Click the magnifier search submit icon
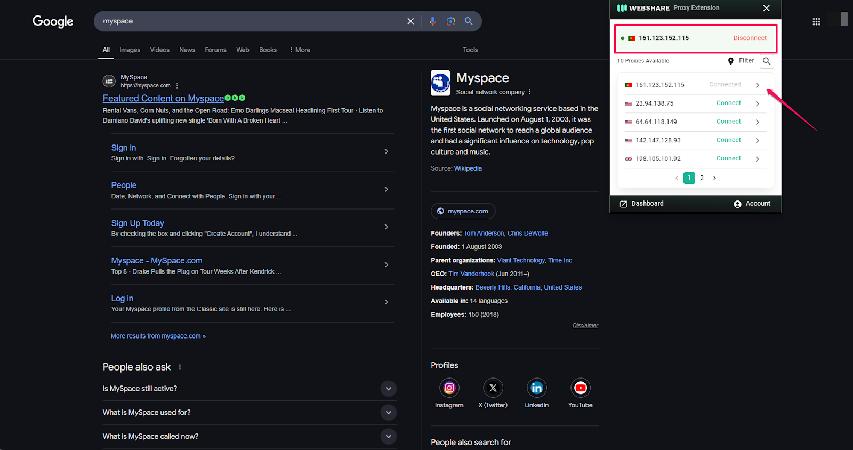 pos(469,21)
